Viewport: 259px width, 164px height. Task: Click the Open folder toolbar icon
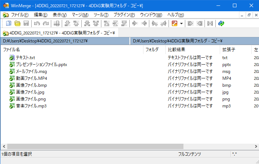pos(17,24)
